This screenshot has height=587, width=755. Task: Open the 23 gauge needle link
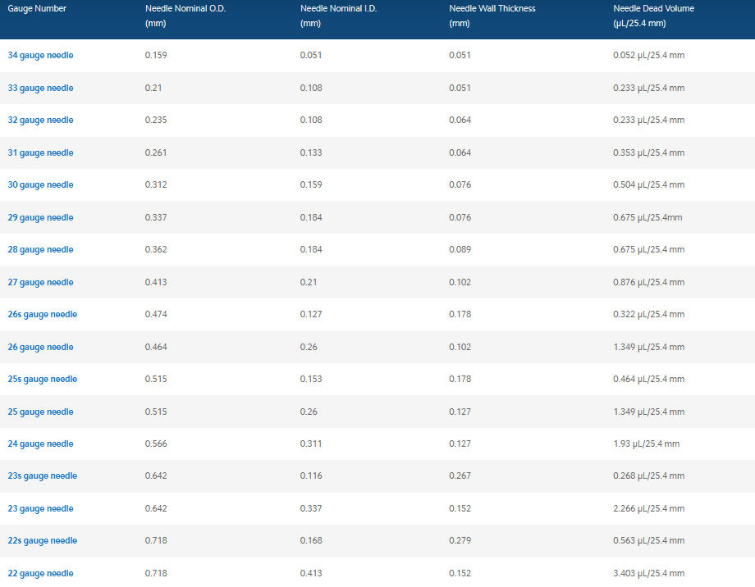[40, 508]
